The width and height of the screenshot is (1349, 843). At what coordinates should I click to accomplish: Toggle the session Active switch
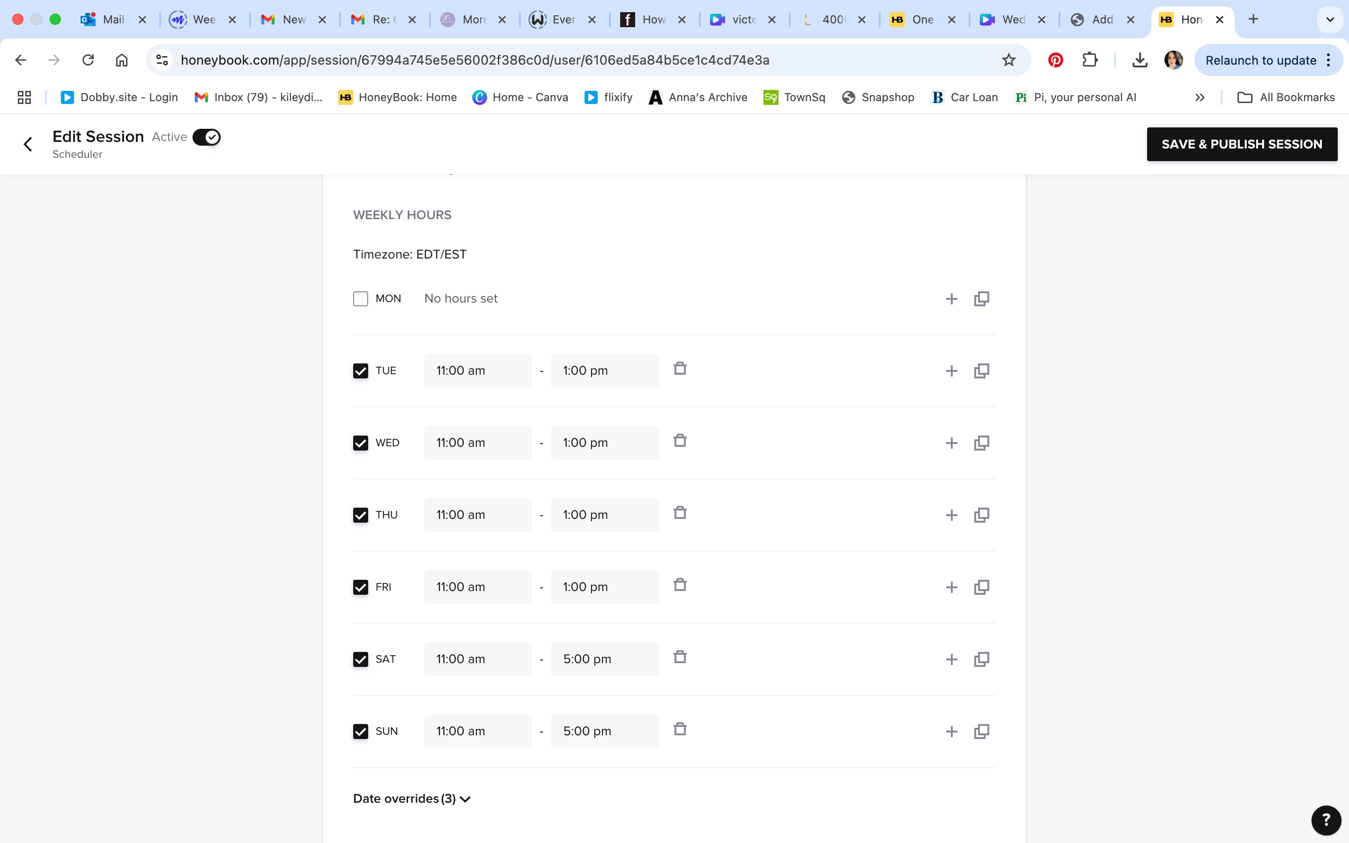pyautogui.click(x=206, y=137)
